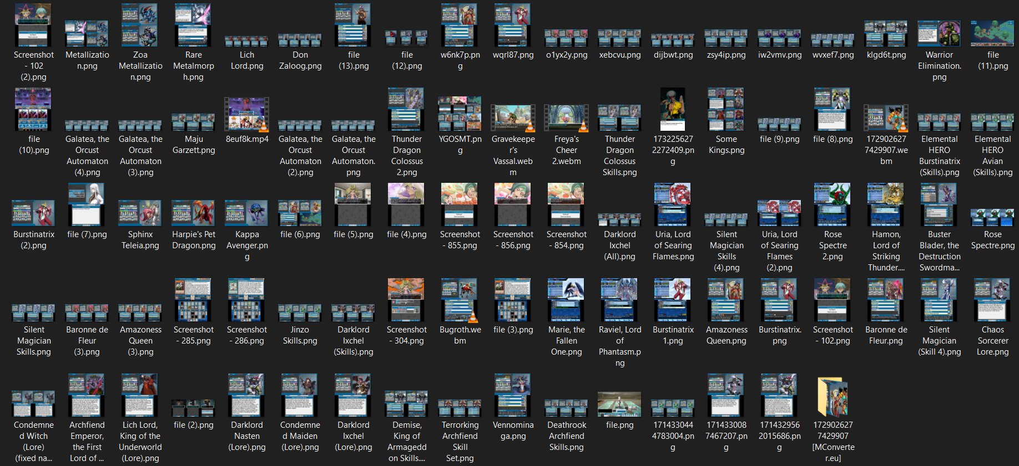
Task: Select Chaos Sorcerer Lore.png file
Action: tap(992, 300)
